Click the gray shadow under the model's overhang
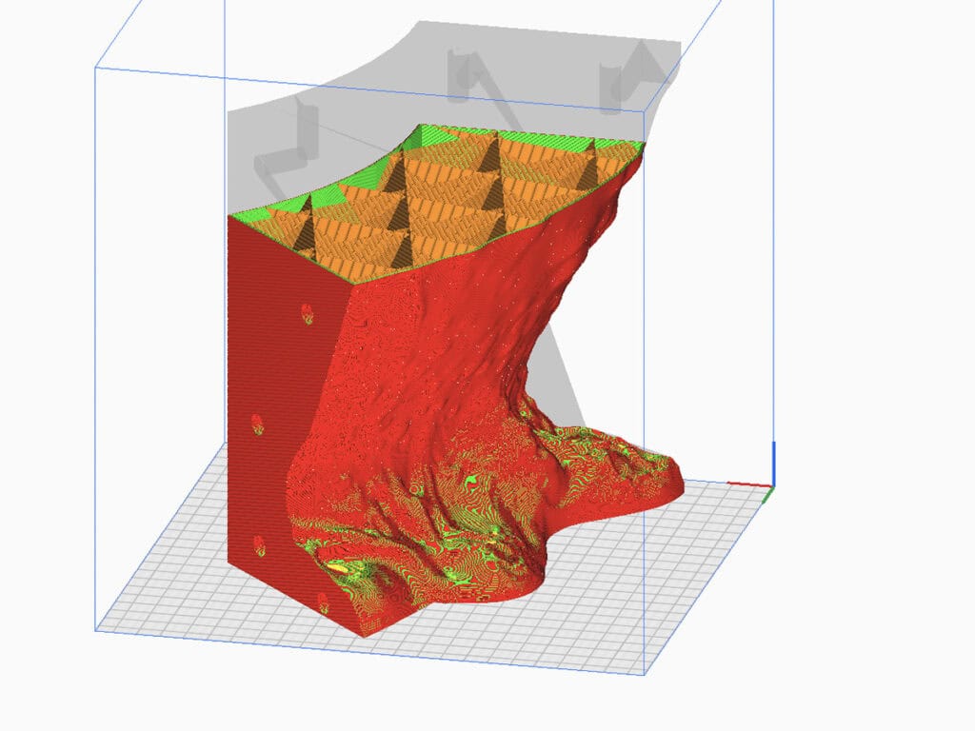 point(571,381)
